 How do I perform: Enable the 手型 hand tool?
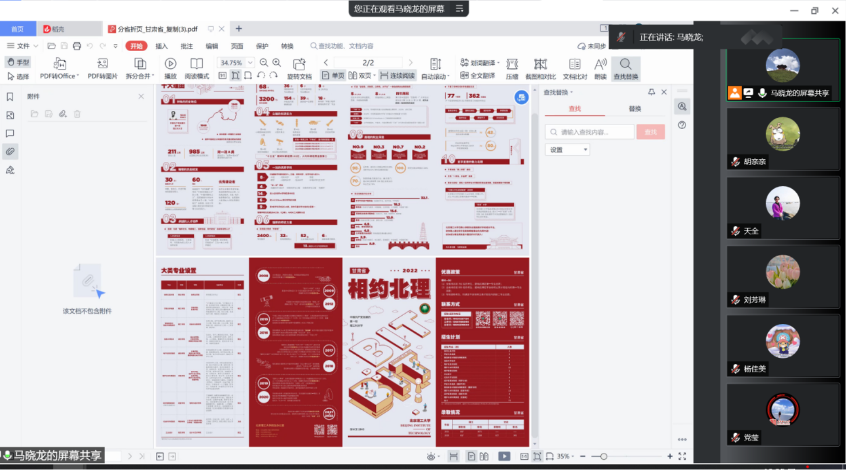[18, 62]
